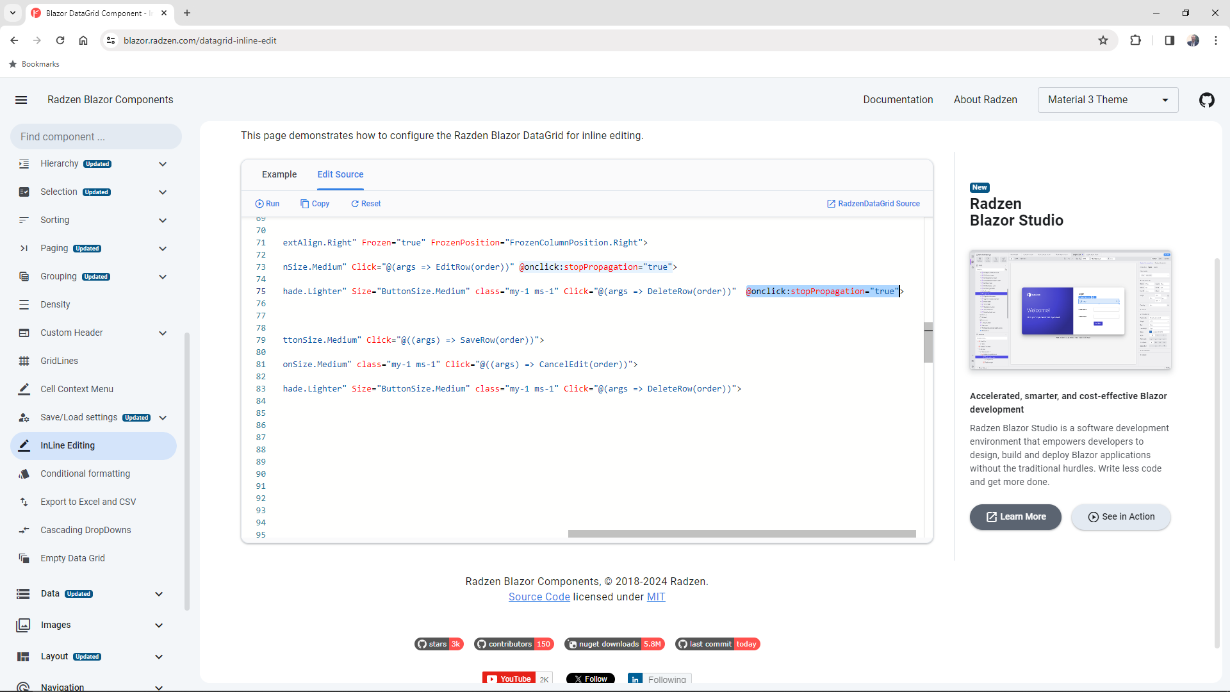1230x692 pixels.
Task: Click the Density sidebar icon
Action: click(24, 305)
